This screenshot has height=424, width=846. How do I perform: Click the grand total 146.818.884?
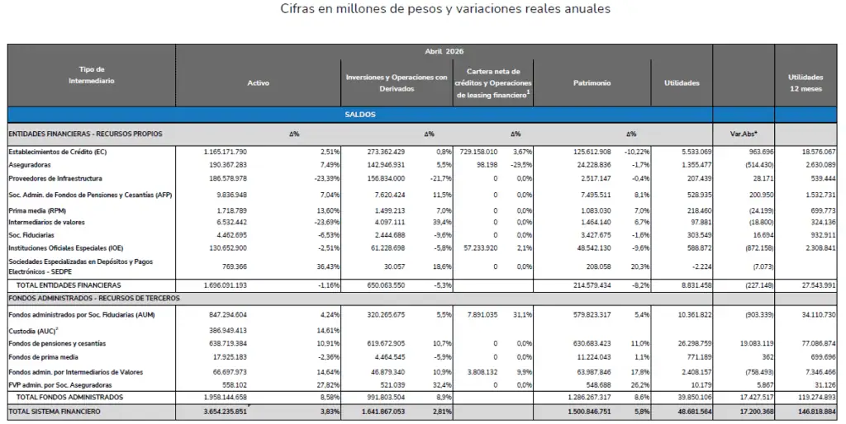(x=816, y=412)
